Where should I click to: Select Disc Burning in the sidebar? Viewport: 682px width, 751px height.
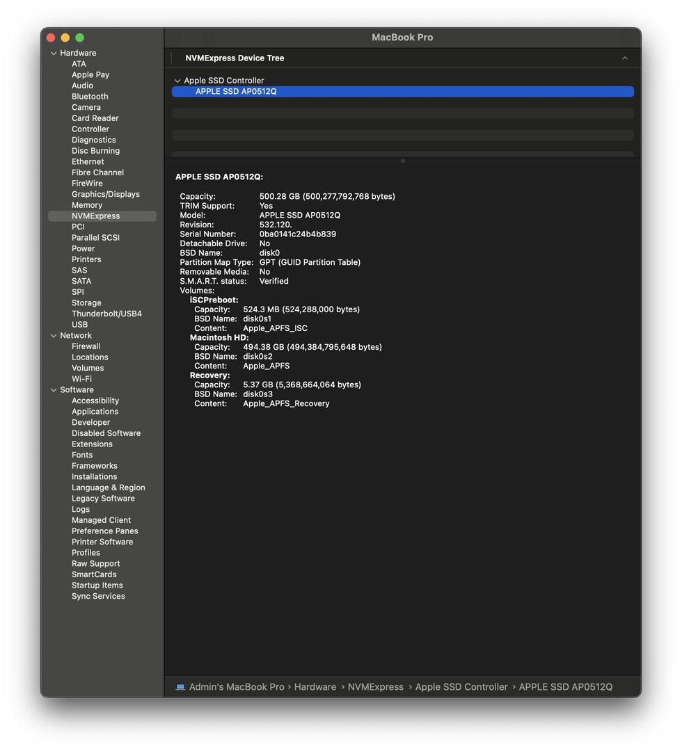[x=96, y=151]
